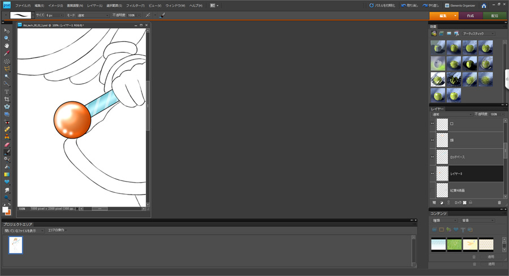
Task: Open the レイヤー menu in the menu bar
Action: pos(94,6)
